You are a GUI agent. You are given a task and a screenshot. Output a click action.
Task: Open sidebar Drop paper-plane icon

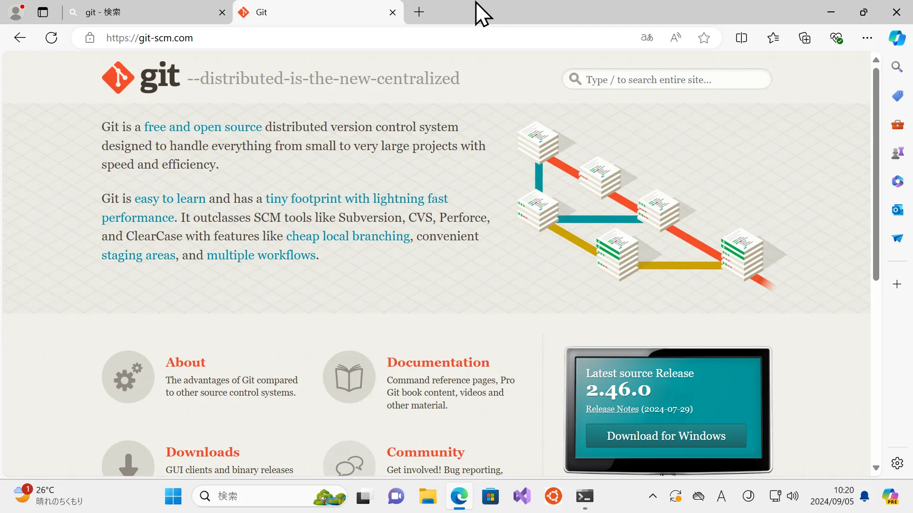[897, 238]
